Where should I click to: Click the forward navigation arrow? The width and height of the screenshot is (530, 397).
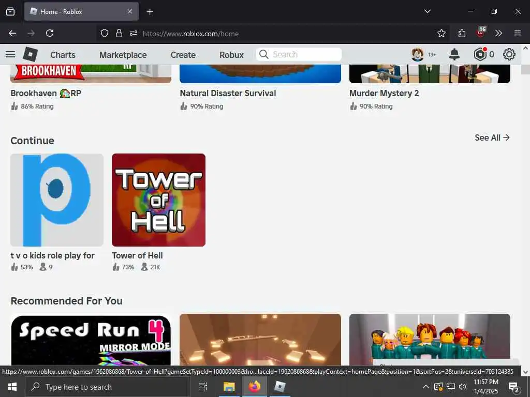pos(31,33)
